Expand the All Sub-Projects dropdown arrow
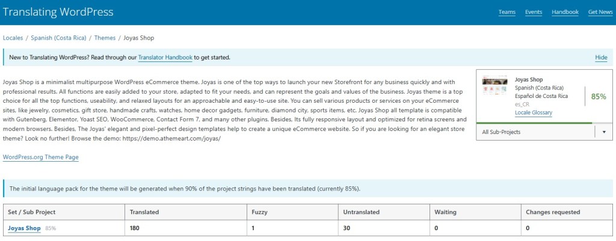The width and height of the screenshot is (616, 241). (x=603, y=132)
